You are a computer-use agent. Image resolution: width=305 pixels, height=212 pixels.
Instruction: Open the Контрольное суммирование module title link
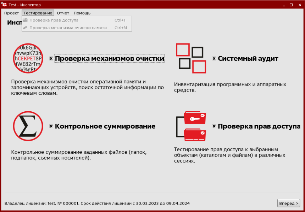tap(105, 126)
